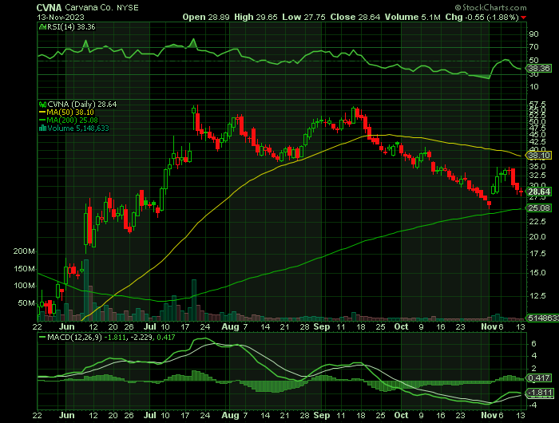
Task: Click the green MA(200) legend line marker
Action: 42,120
